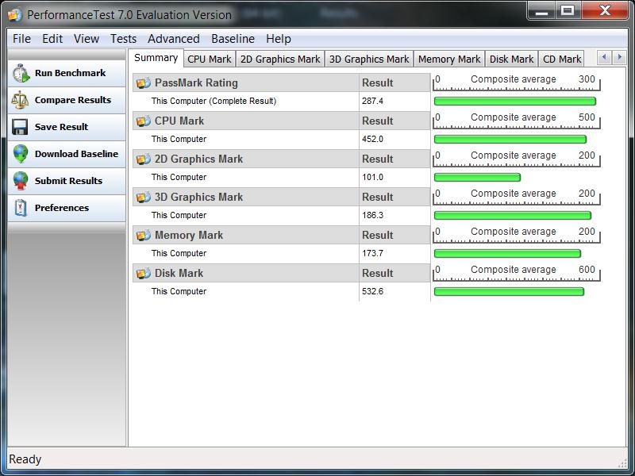Click the CPU Mark header icon
This screenshot has height=476, width=635.
click(144, 121)
